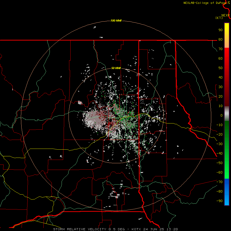
Task: Click the 0.5 DEG elevation text
Action: click(x=117, y=229)
